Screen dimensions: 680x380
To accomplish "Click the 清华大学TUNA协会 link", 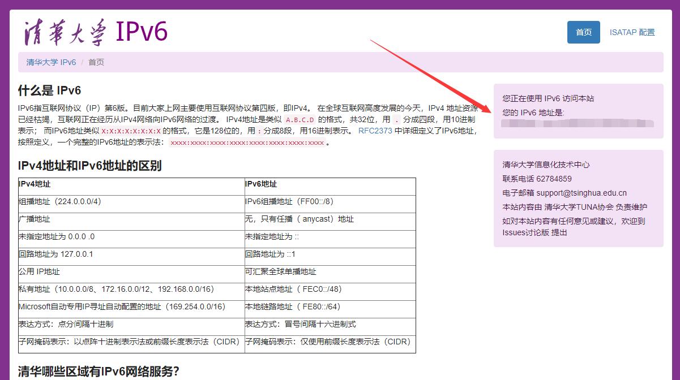I will (x=579, y=207).
